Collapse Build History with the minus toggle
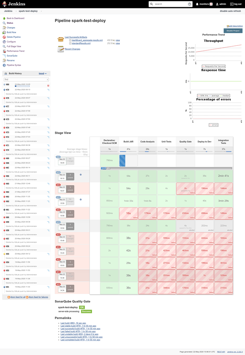This screenshot has height=355, width=245. point(46,74)
